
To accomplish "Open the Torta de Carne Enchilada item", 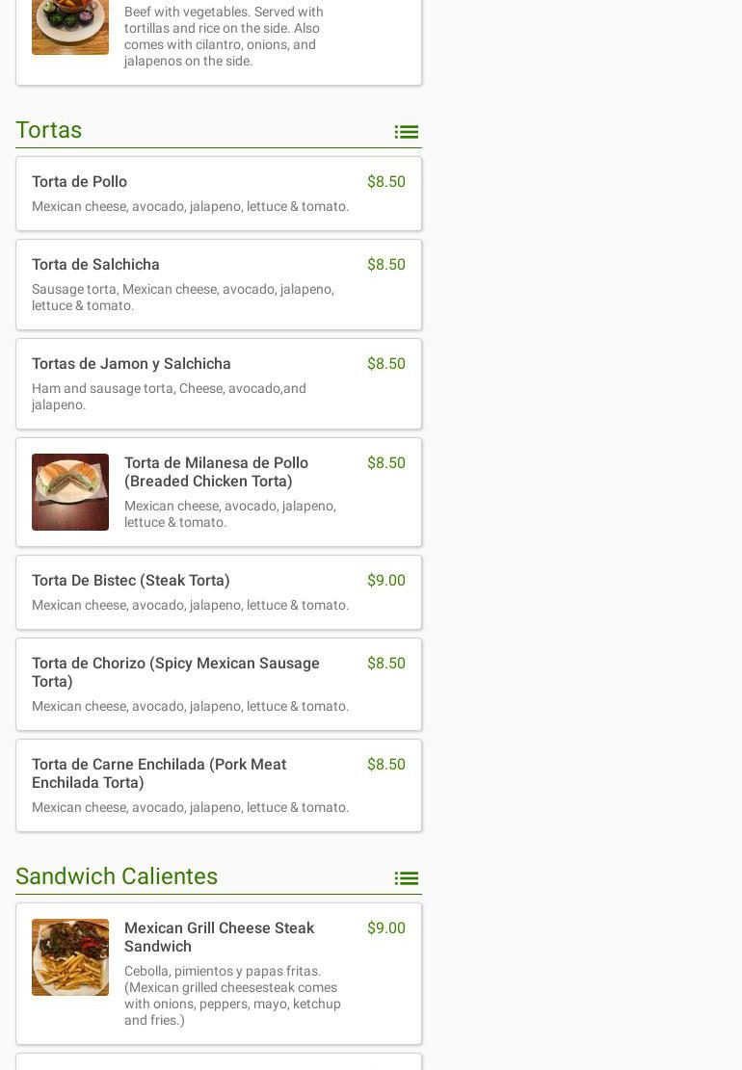I will (x=159, y=773).
